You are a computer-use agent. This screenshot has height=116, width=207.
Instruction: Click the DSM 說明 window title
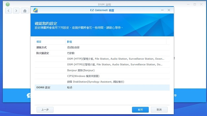pos(104,5)
